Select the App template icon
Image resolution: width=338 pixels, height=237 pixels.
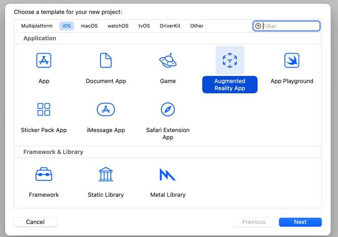44,60
